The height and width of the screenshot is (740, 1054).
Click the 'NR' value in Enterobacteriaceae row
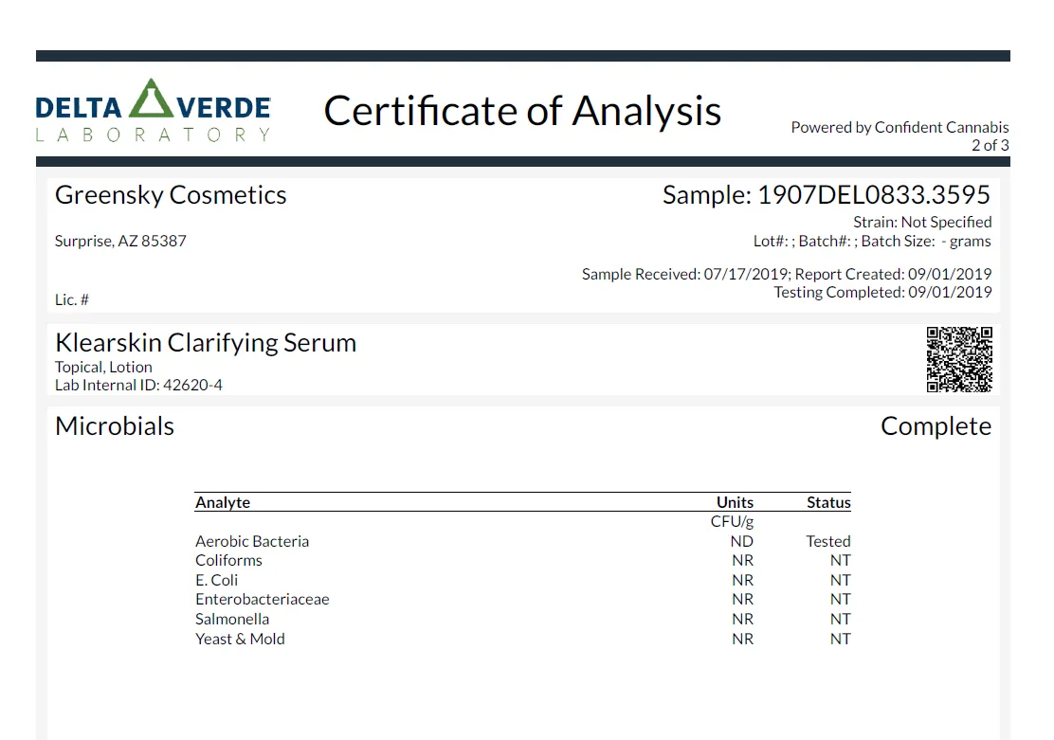743,599
